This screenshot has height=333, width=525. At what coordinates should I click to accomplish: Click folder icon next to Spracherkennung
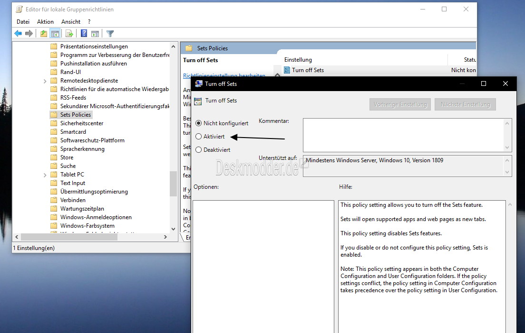[x=54, y=148]
